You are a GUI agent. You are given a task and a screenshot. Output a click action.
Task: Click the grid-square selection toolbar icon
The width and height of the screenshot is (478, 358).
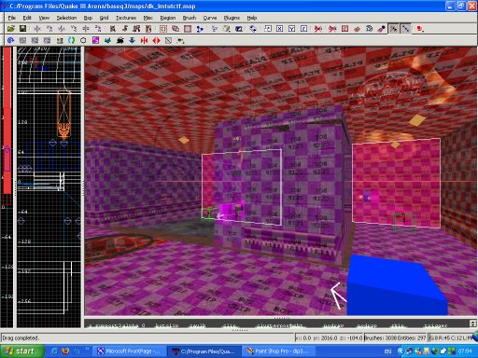point(163,29)
